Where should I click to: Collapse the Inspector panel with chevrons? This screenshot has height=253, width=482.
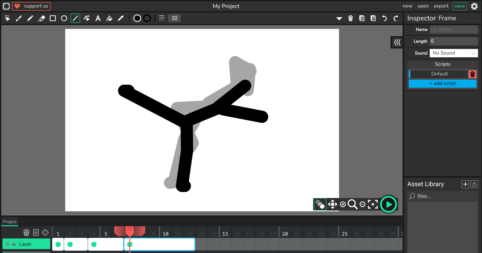click(397, 42)
